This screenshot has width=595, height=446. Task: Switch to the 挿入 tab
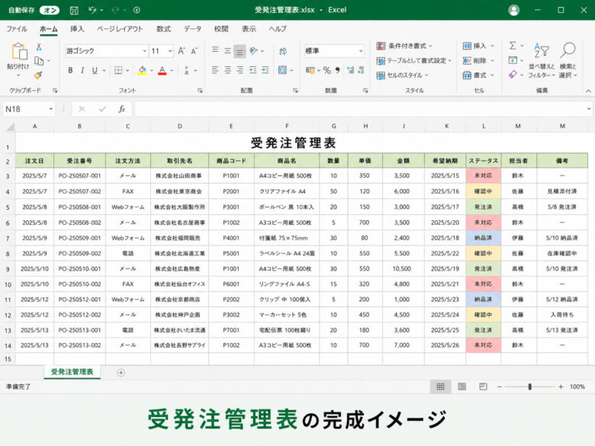click(x=77, y=29)
